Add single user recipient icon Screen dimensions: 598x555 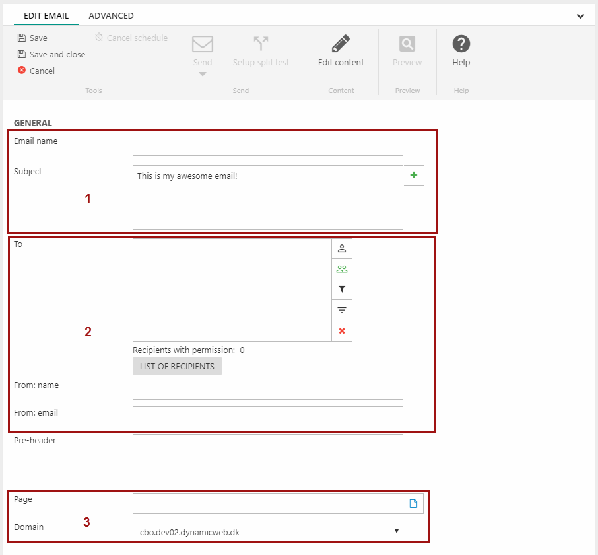tap(342, 248)
